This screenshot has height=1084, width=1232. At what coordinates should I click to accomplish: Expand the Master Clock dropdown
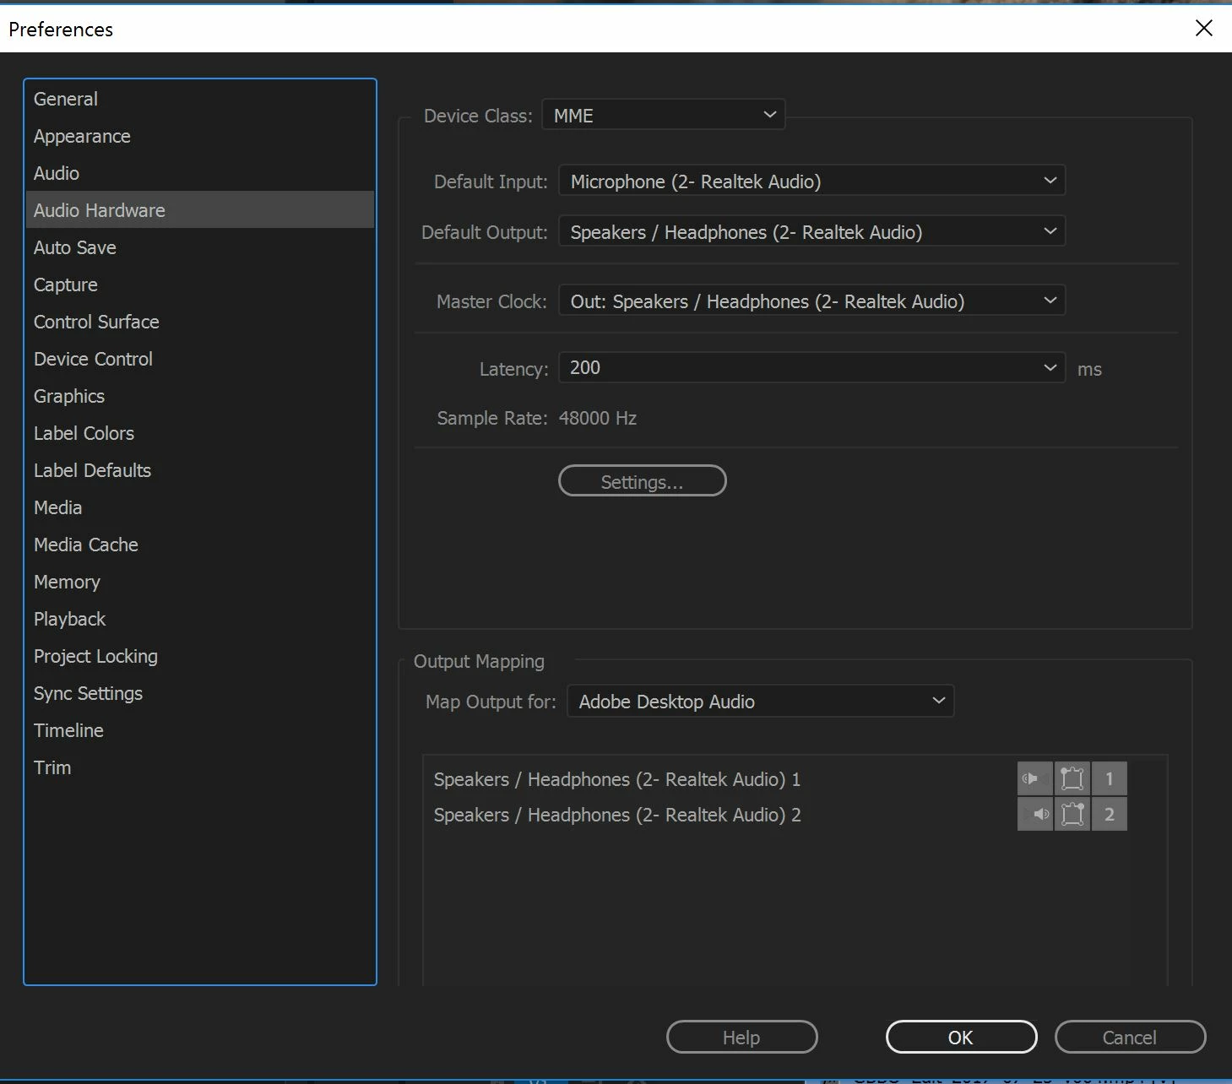[x=812, y=301]
